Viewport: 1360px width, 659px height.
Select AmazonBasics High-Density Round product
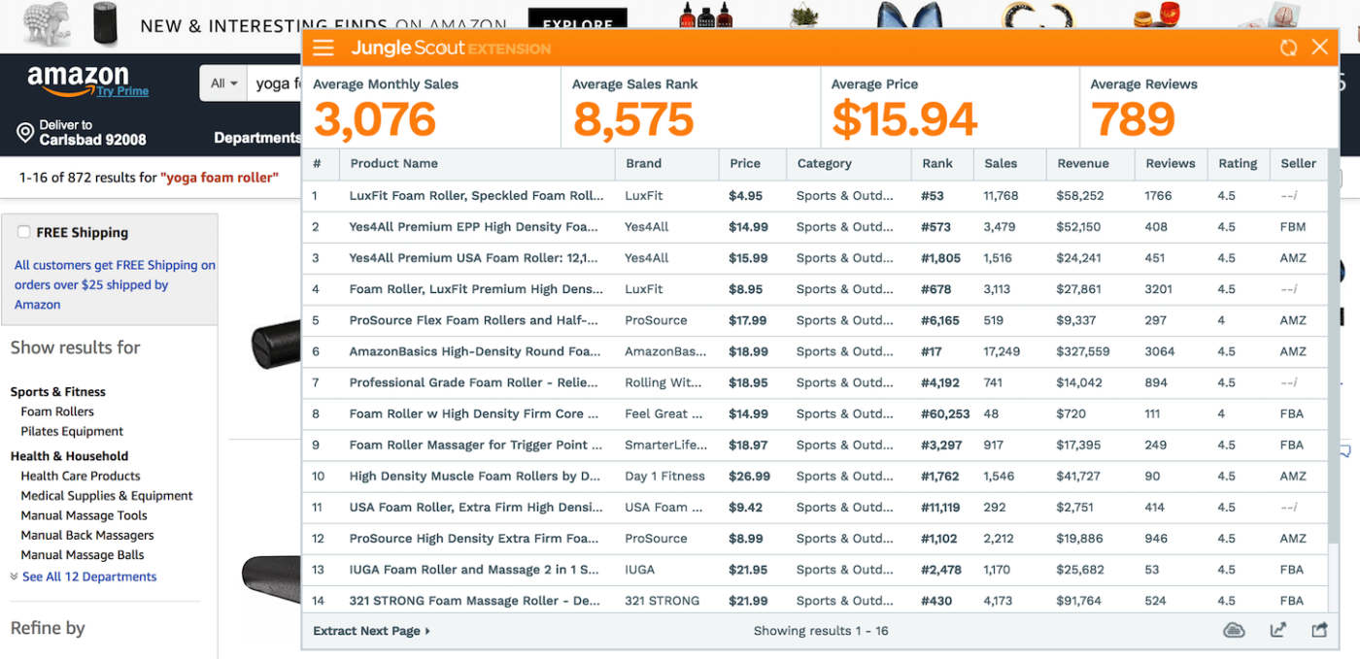(475, 350)
